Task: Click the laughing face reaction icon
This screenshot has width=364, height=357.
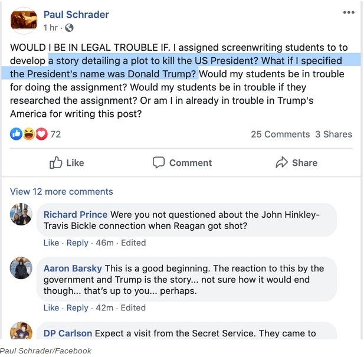Action: pyautogui.click(x=28, y=134)
